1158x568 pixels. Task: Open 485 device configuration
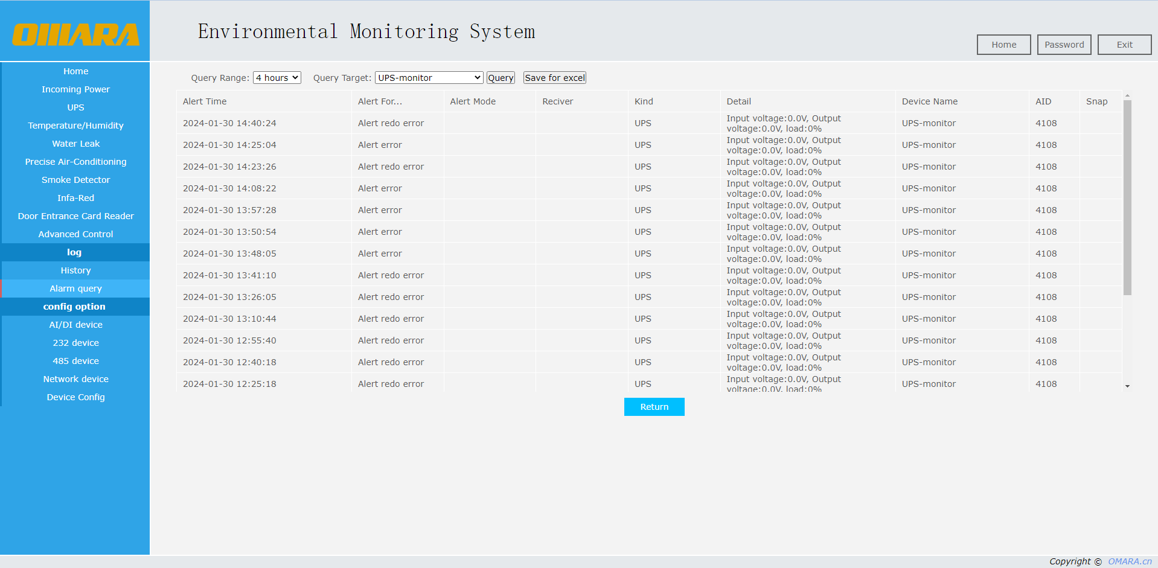(75, 361)
